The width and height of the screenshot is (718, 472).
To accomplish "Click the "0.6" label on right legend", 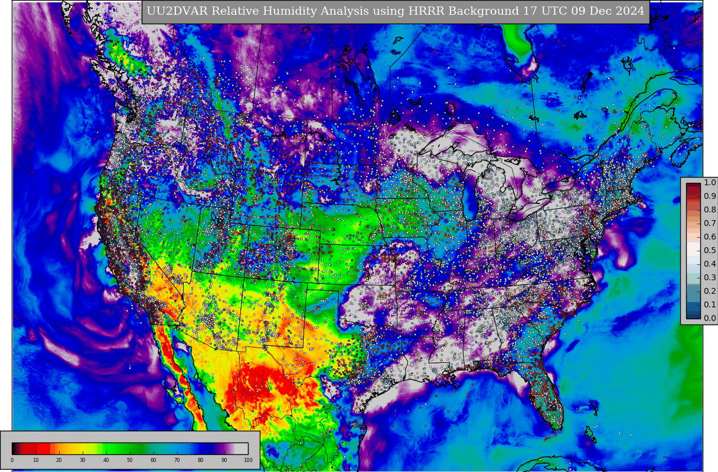I will pyautogui.click(x=710, y=237).
